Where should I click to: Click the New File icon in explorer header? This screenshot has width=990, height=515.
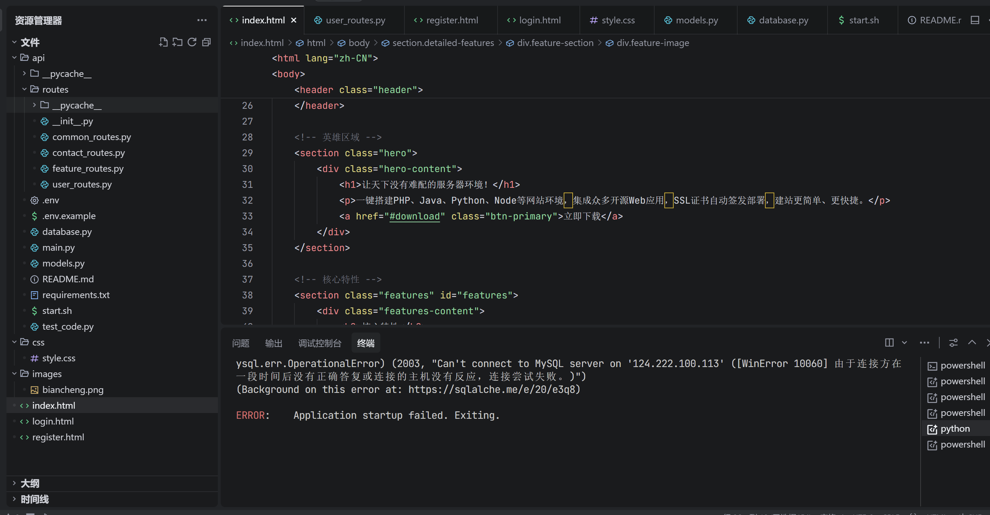point(163,42)
